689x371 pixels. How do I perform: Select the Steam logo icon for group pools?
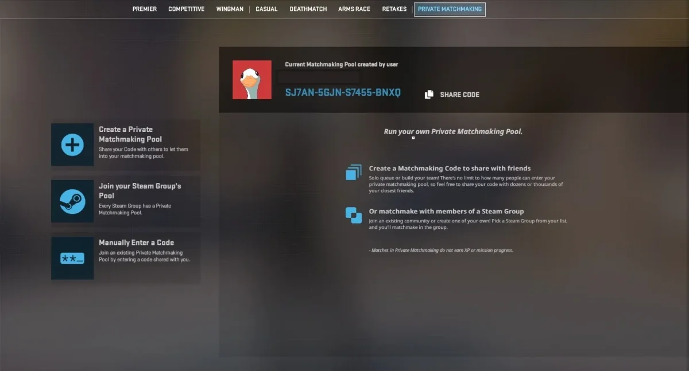72,202
